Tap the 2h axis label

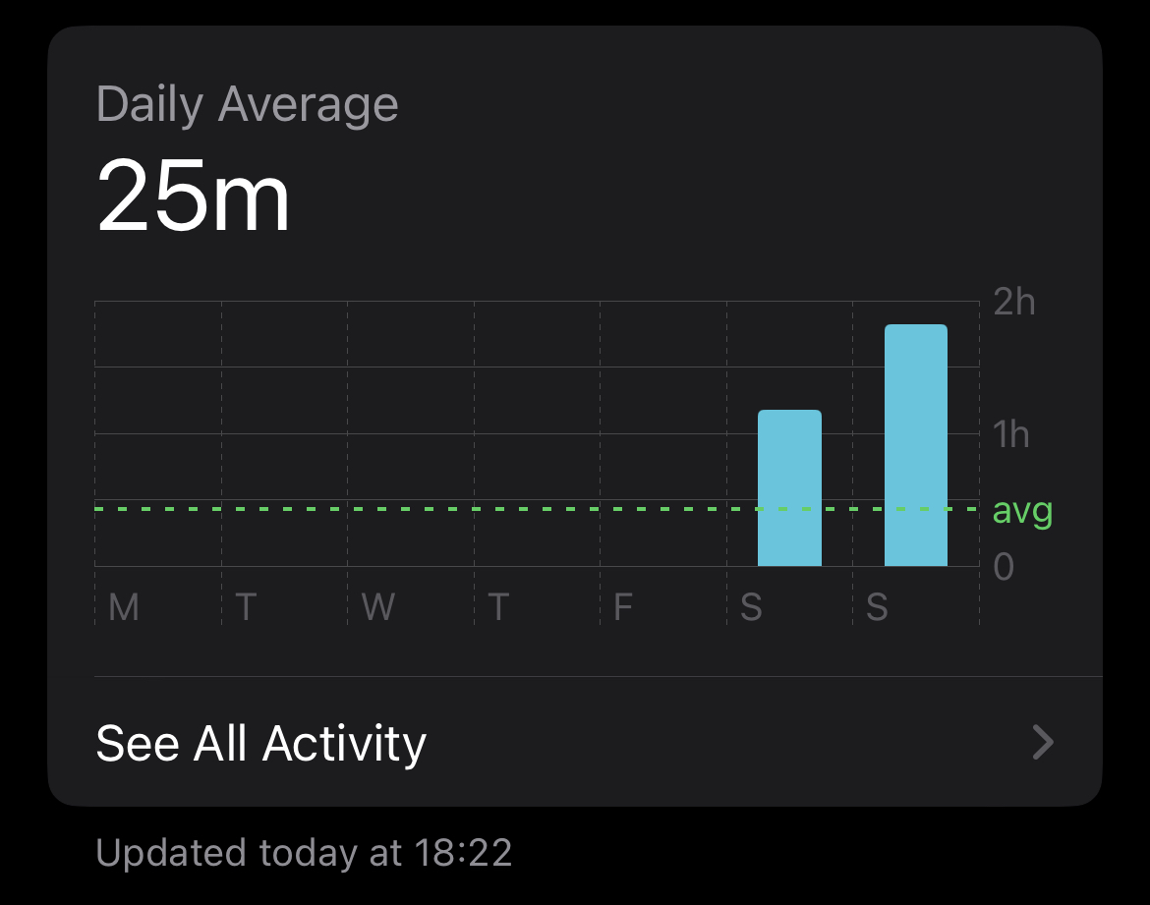coord(1014,301)
